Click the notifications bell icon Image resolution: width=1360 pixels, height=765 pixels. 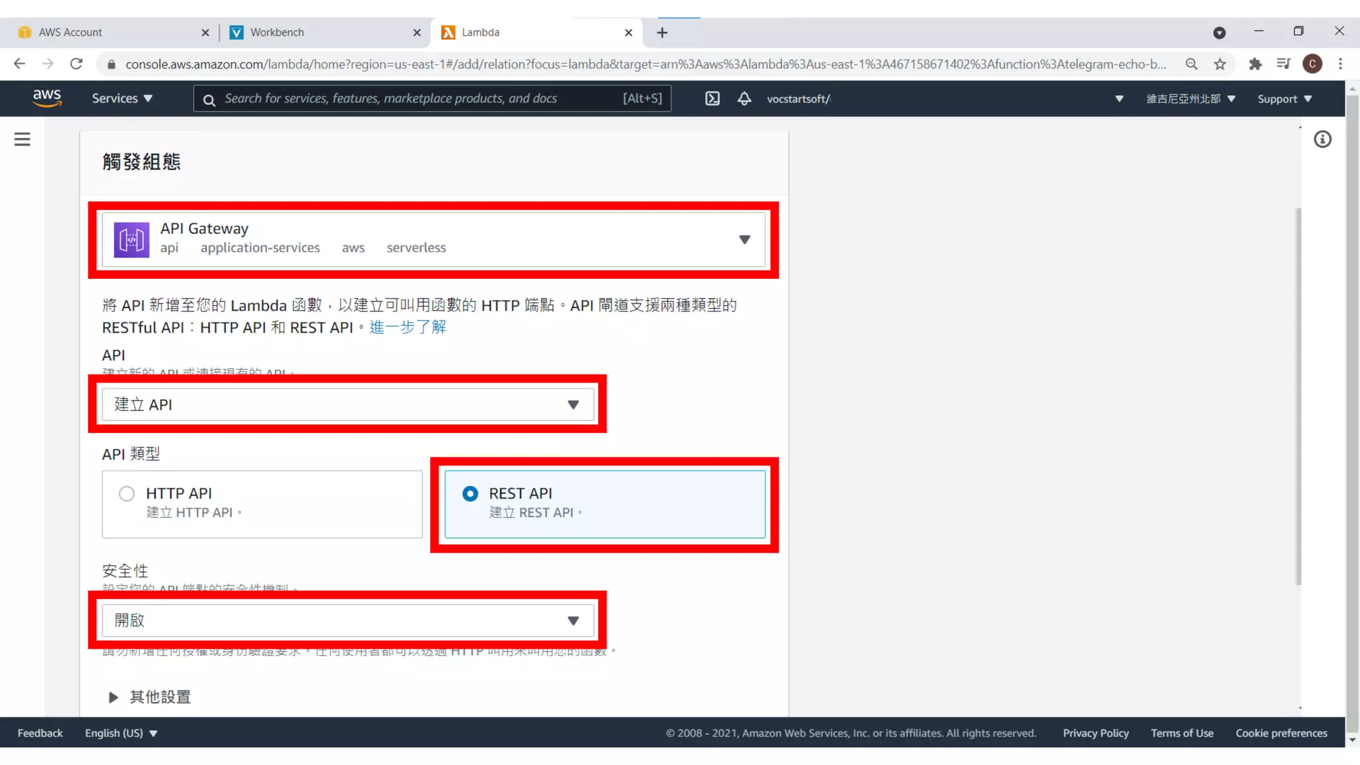tap(744, 99)
